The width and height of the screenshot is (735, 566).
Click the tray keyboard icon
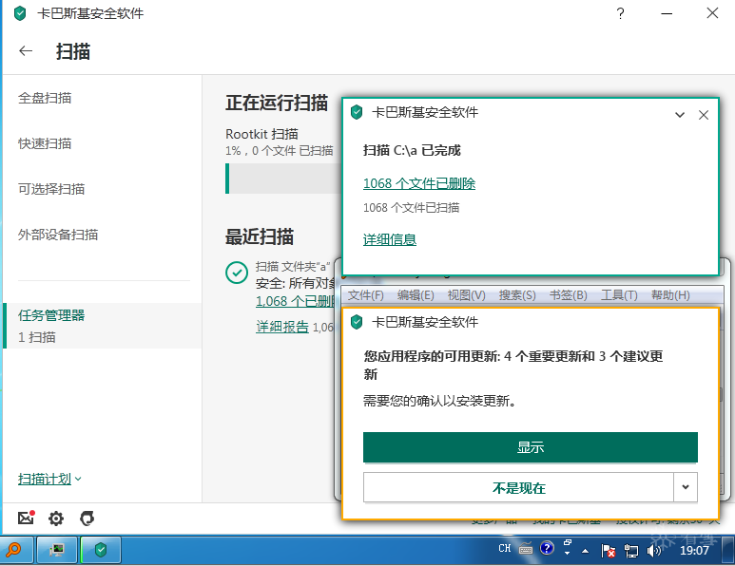click(526, 548)
